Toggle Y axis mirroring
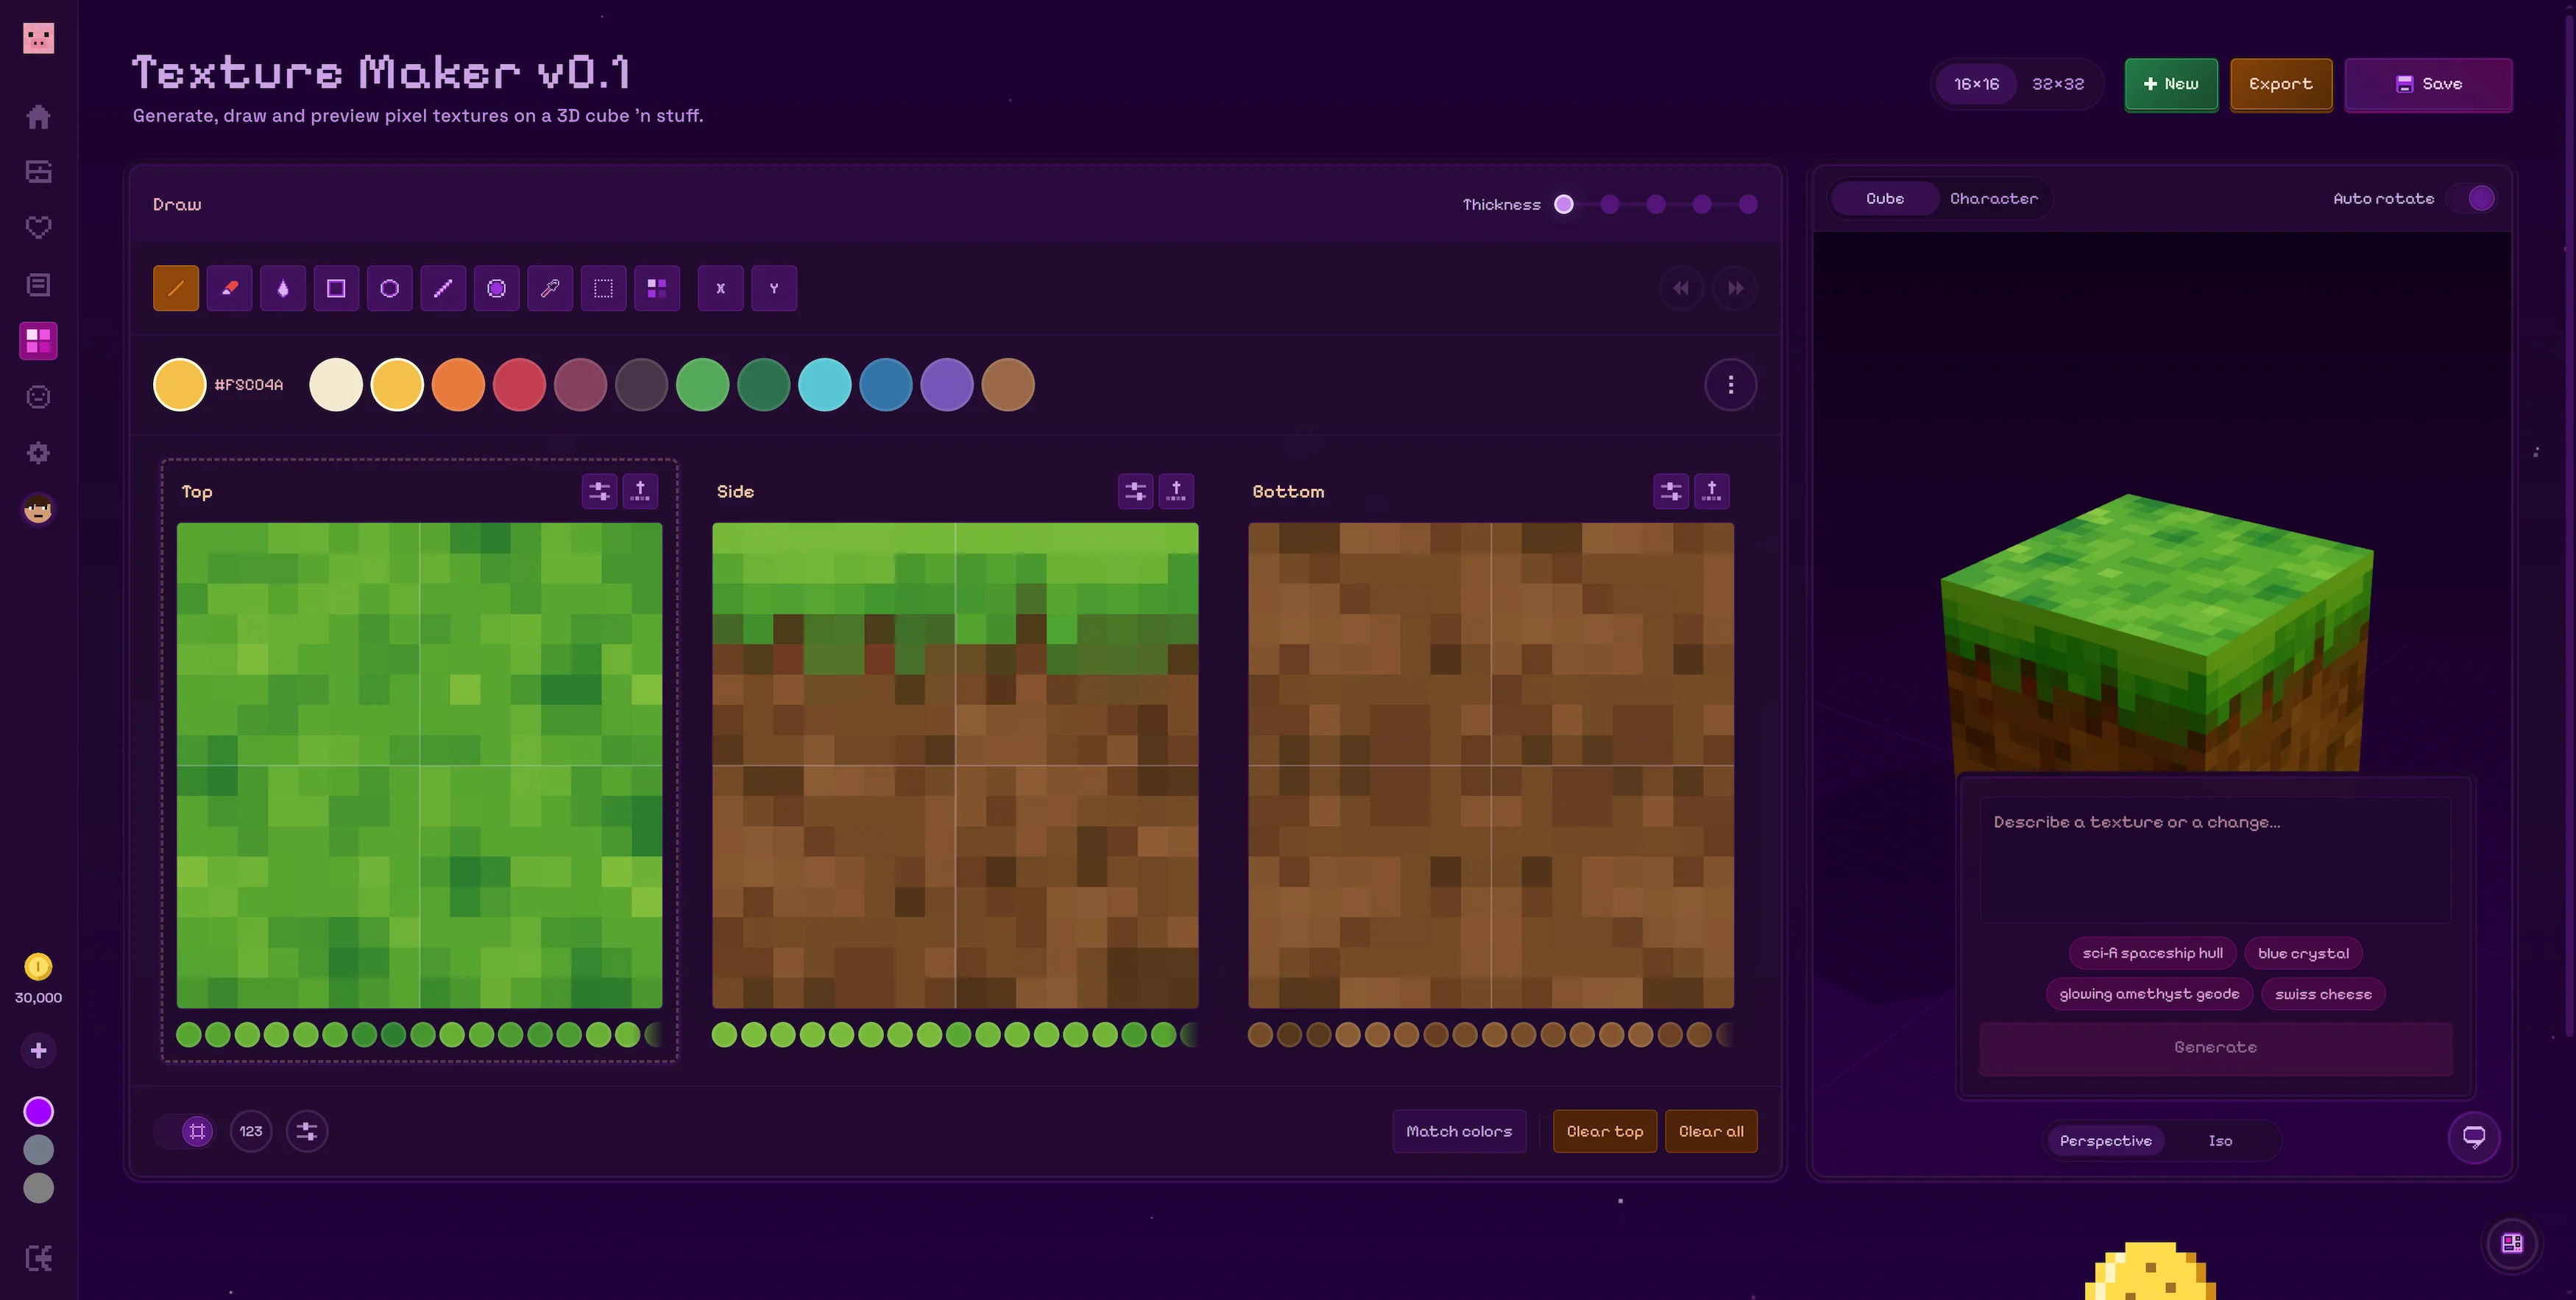 [774, 288]
